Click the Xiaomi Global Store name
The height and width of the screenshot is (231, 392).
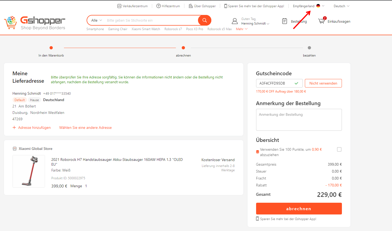pyautogui.click(x=35, y=149)
